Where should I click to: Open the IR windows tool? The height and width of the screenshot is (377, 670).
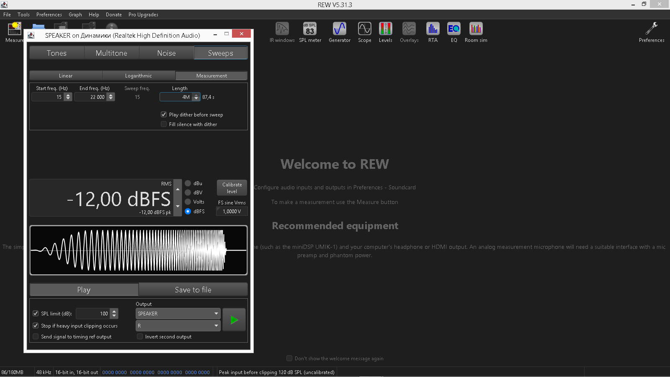(282, 32)
